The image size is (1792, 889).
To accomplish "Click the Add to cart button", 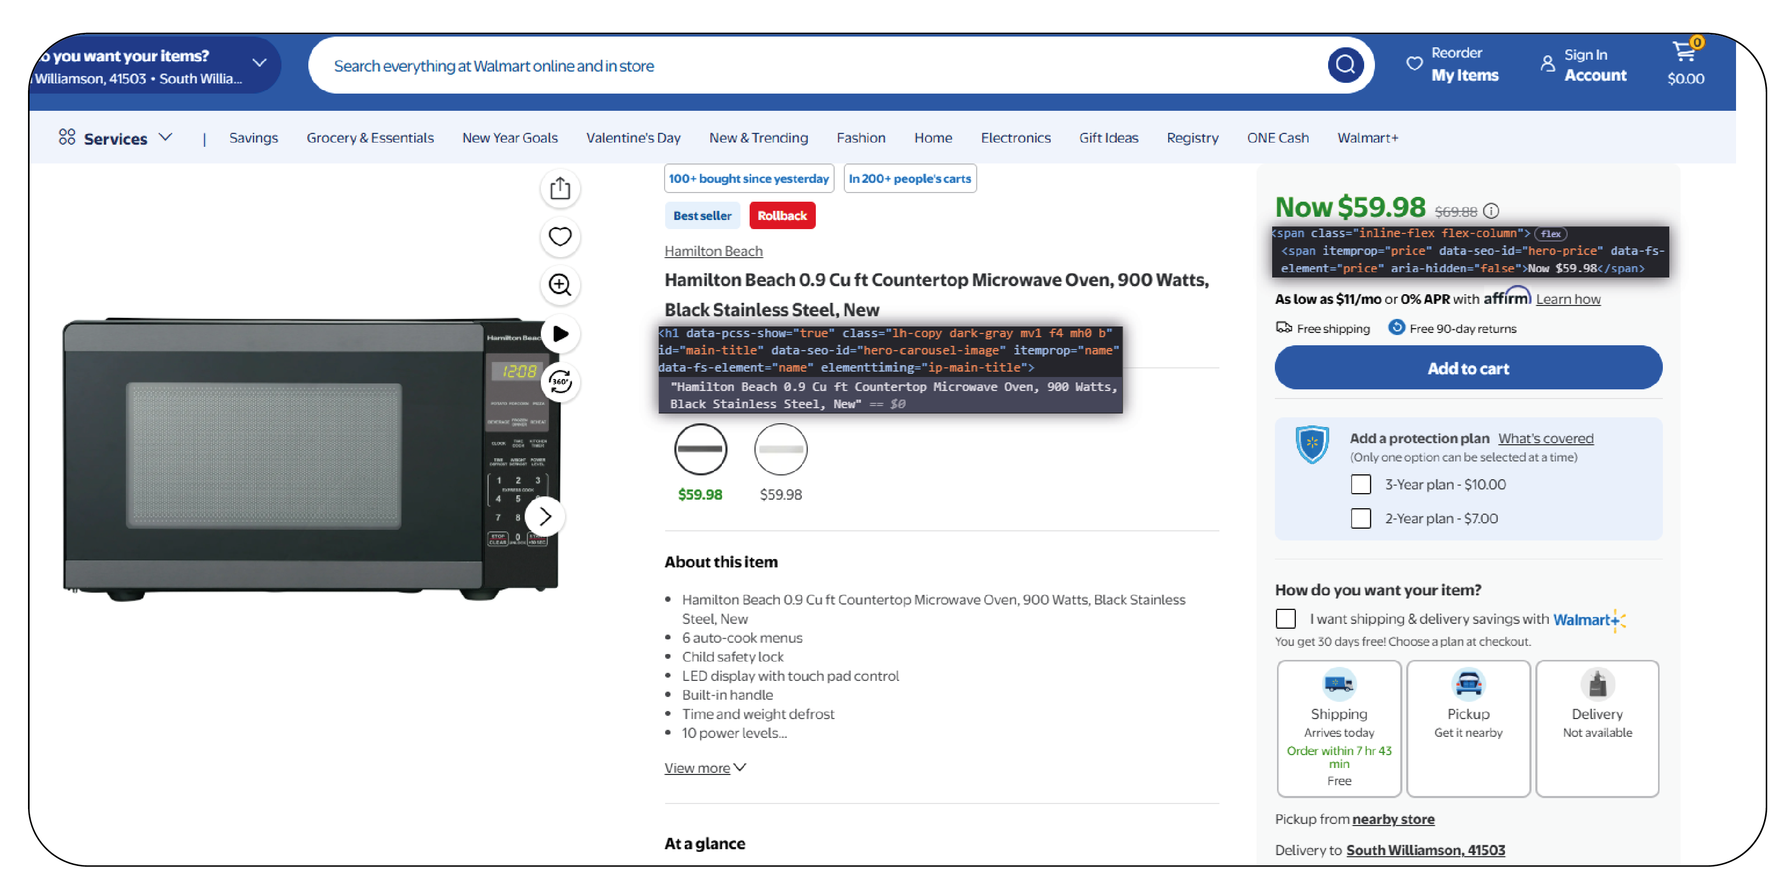I will tap(1466, 368).
